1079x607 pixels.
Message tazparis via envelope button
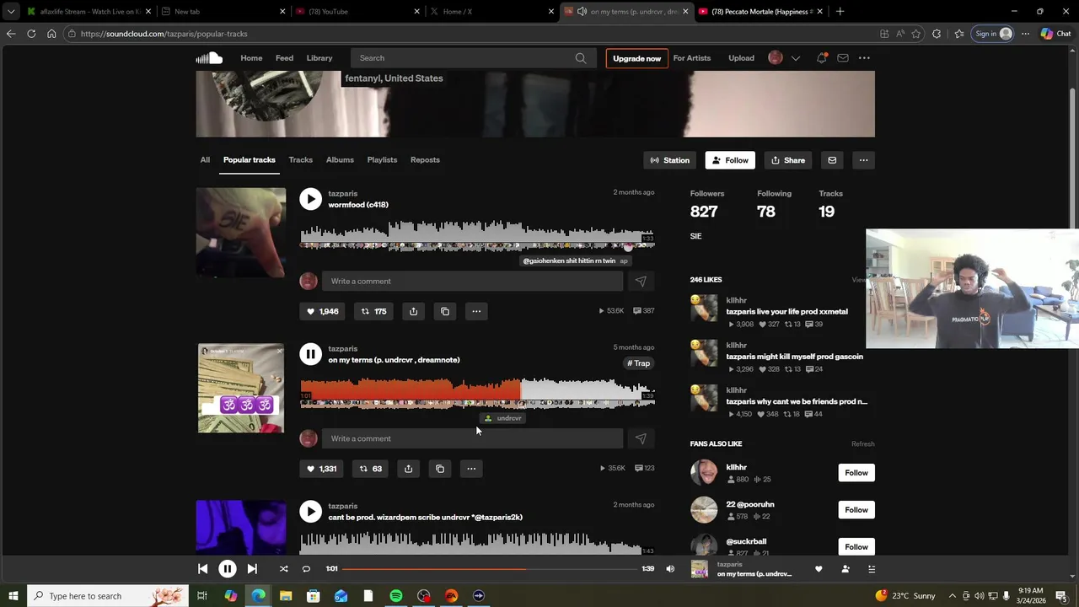[x=832, y=160]
